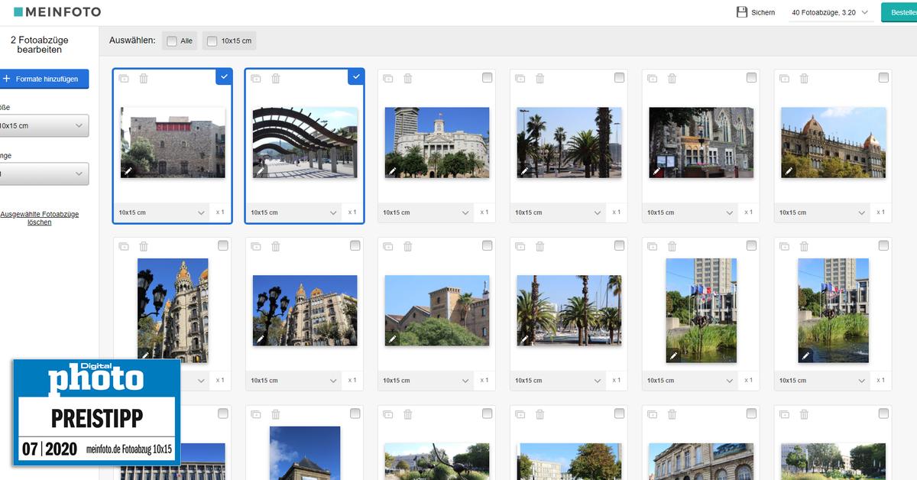Edit the domed brick building photo
The image size is (917, 480).
click(789, 171)
